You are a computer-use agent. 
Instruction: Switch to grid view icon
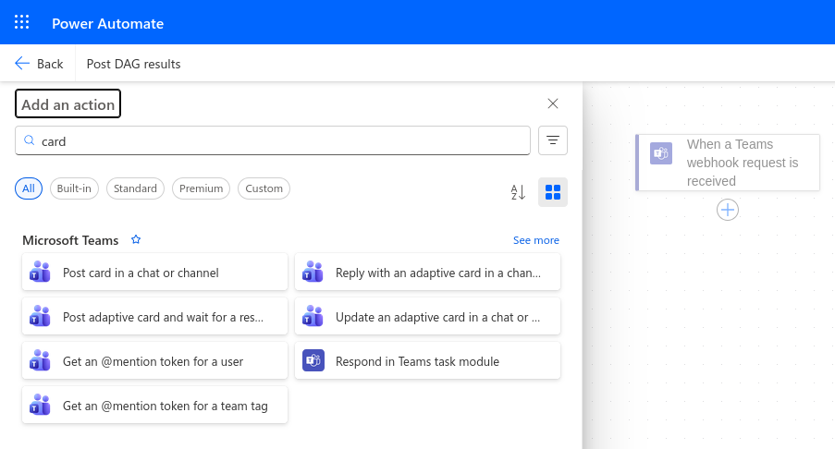[553, 192]
